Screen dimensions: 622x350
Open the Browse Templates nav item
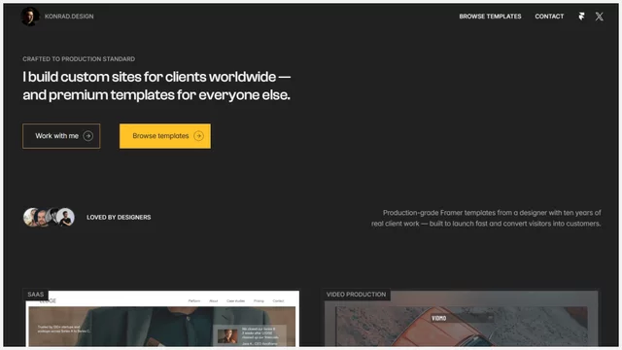pyautogui.click(x=490, y=17)
